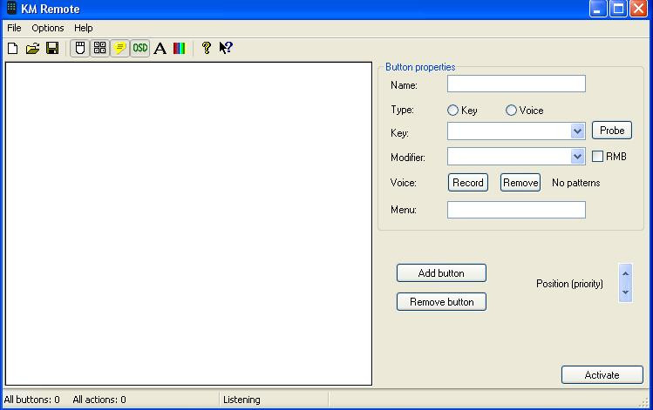Viewport: 653px width, 410px height.
Task: Click the Remove voice pattern button
Action: pyautogui.click(x=520, y=183)
